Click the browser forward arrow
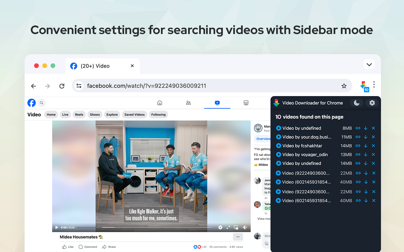Viewport: 404px width, 252px height. 48,86
